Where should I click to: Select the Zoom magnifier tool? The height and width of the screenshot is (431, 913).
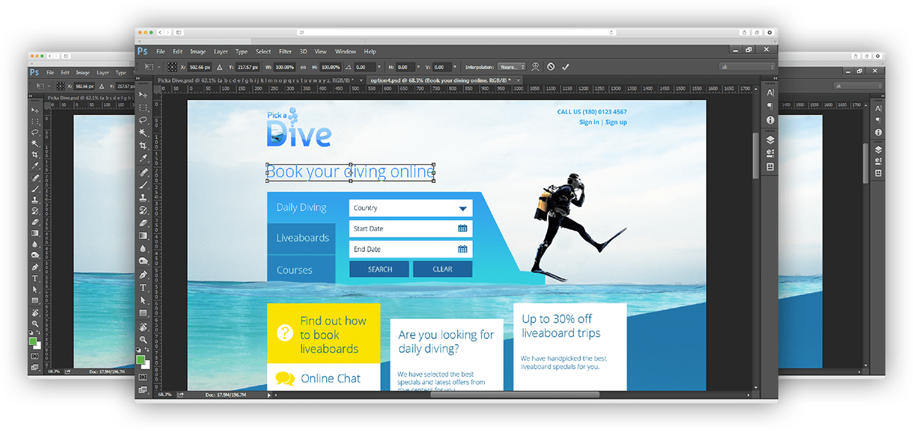pos(143,339)
